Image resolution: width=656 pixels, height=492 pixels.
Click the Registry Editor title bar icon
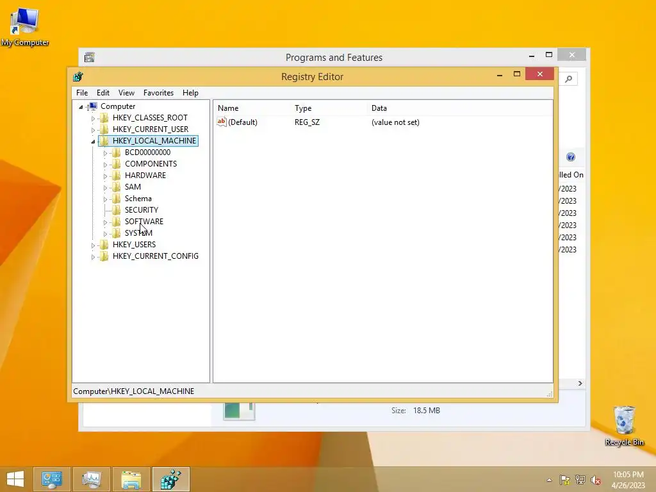click(x=78, y=77)
